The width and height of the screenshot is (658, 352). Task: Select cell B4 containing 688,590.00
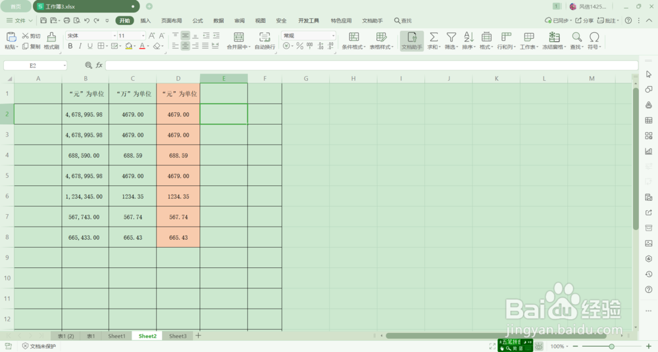click(85, 156)
